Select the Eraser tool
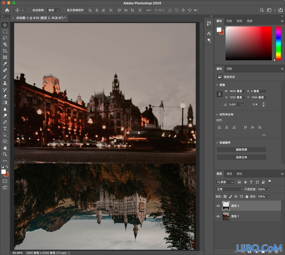Image resolution: width=285 pixels, height=255 pixels. (5, 96)
